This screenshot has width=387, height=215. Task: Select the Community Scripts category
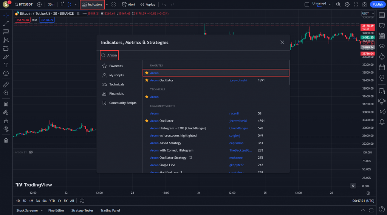click(x=122, y=103)
